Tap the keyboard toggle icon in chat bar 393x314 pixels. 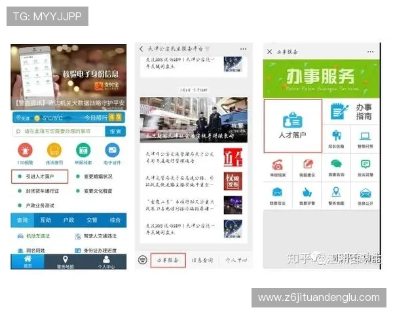coord(143,260)
